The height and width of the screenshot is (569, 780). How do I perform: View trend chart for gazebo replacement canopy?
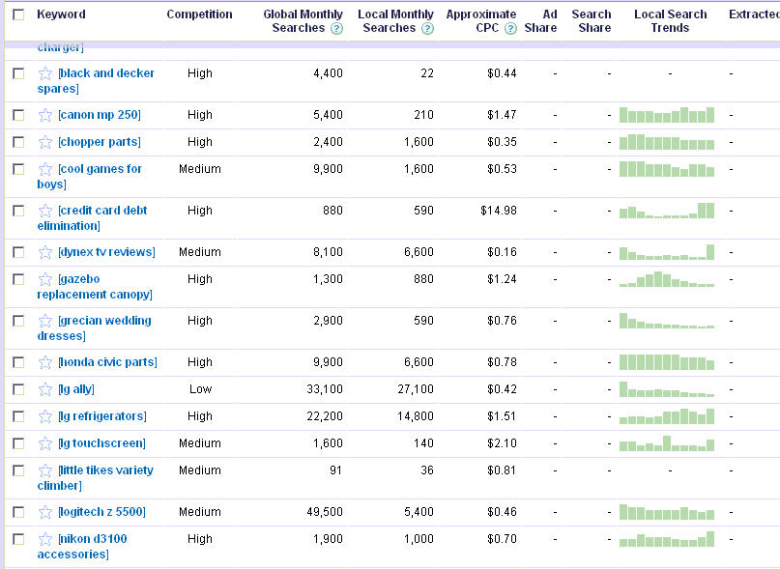click(667, 279)
